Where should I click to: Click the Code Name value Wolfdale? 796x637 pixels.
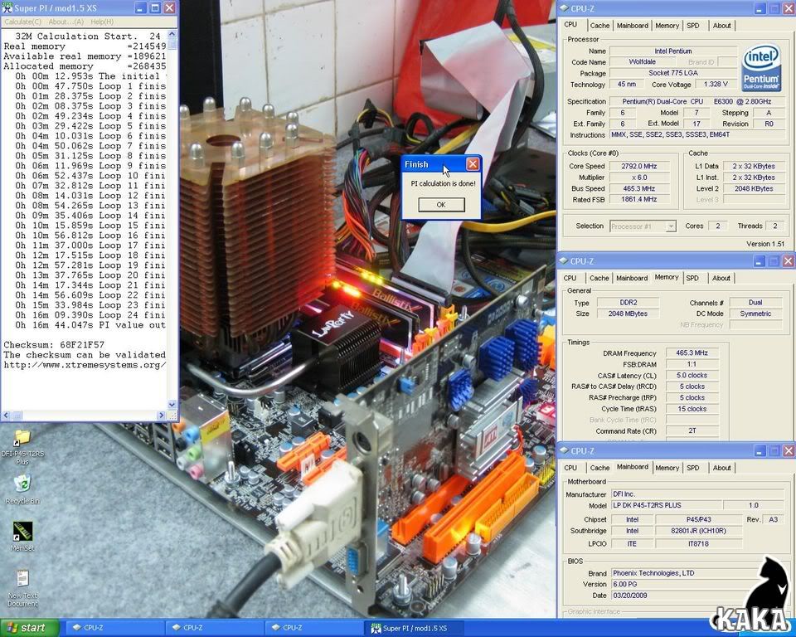642,61
